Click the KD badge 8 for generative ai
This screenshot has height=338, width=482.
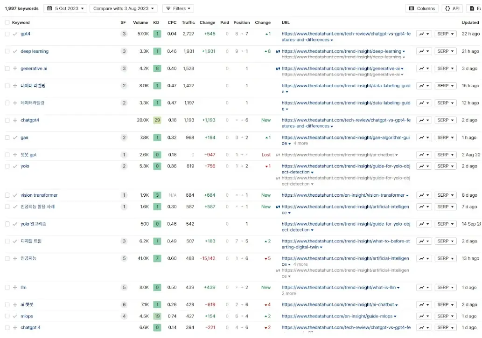click(157, 69)
